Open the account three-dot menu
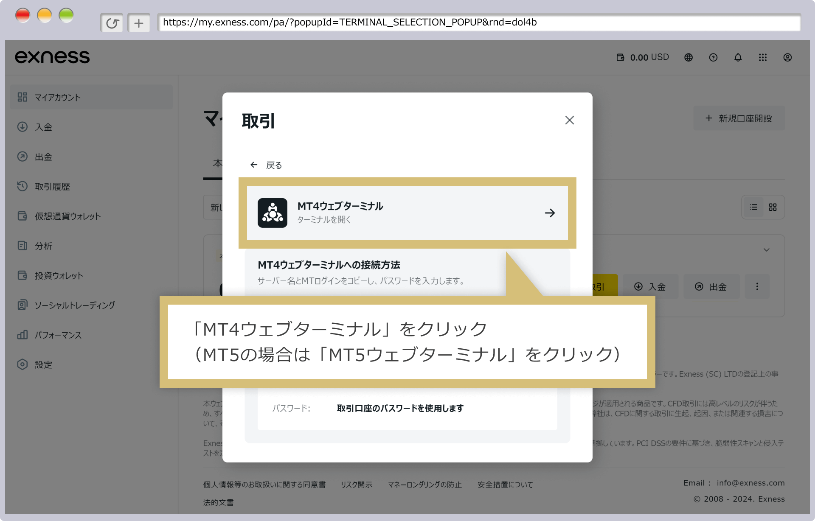Image resolution: width=815 pixels, height=521 pixels. [757, 287]
